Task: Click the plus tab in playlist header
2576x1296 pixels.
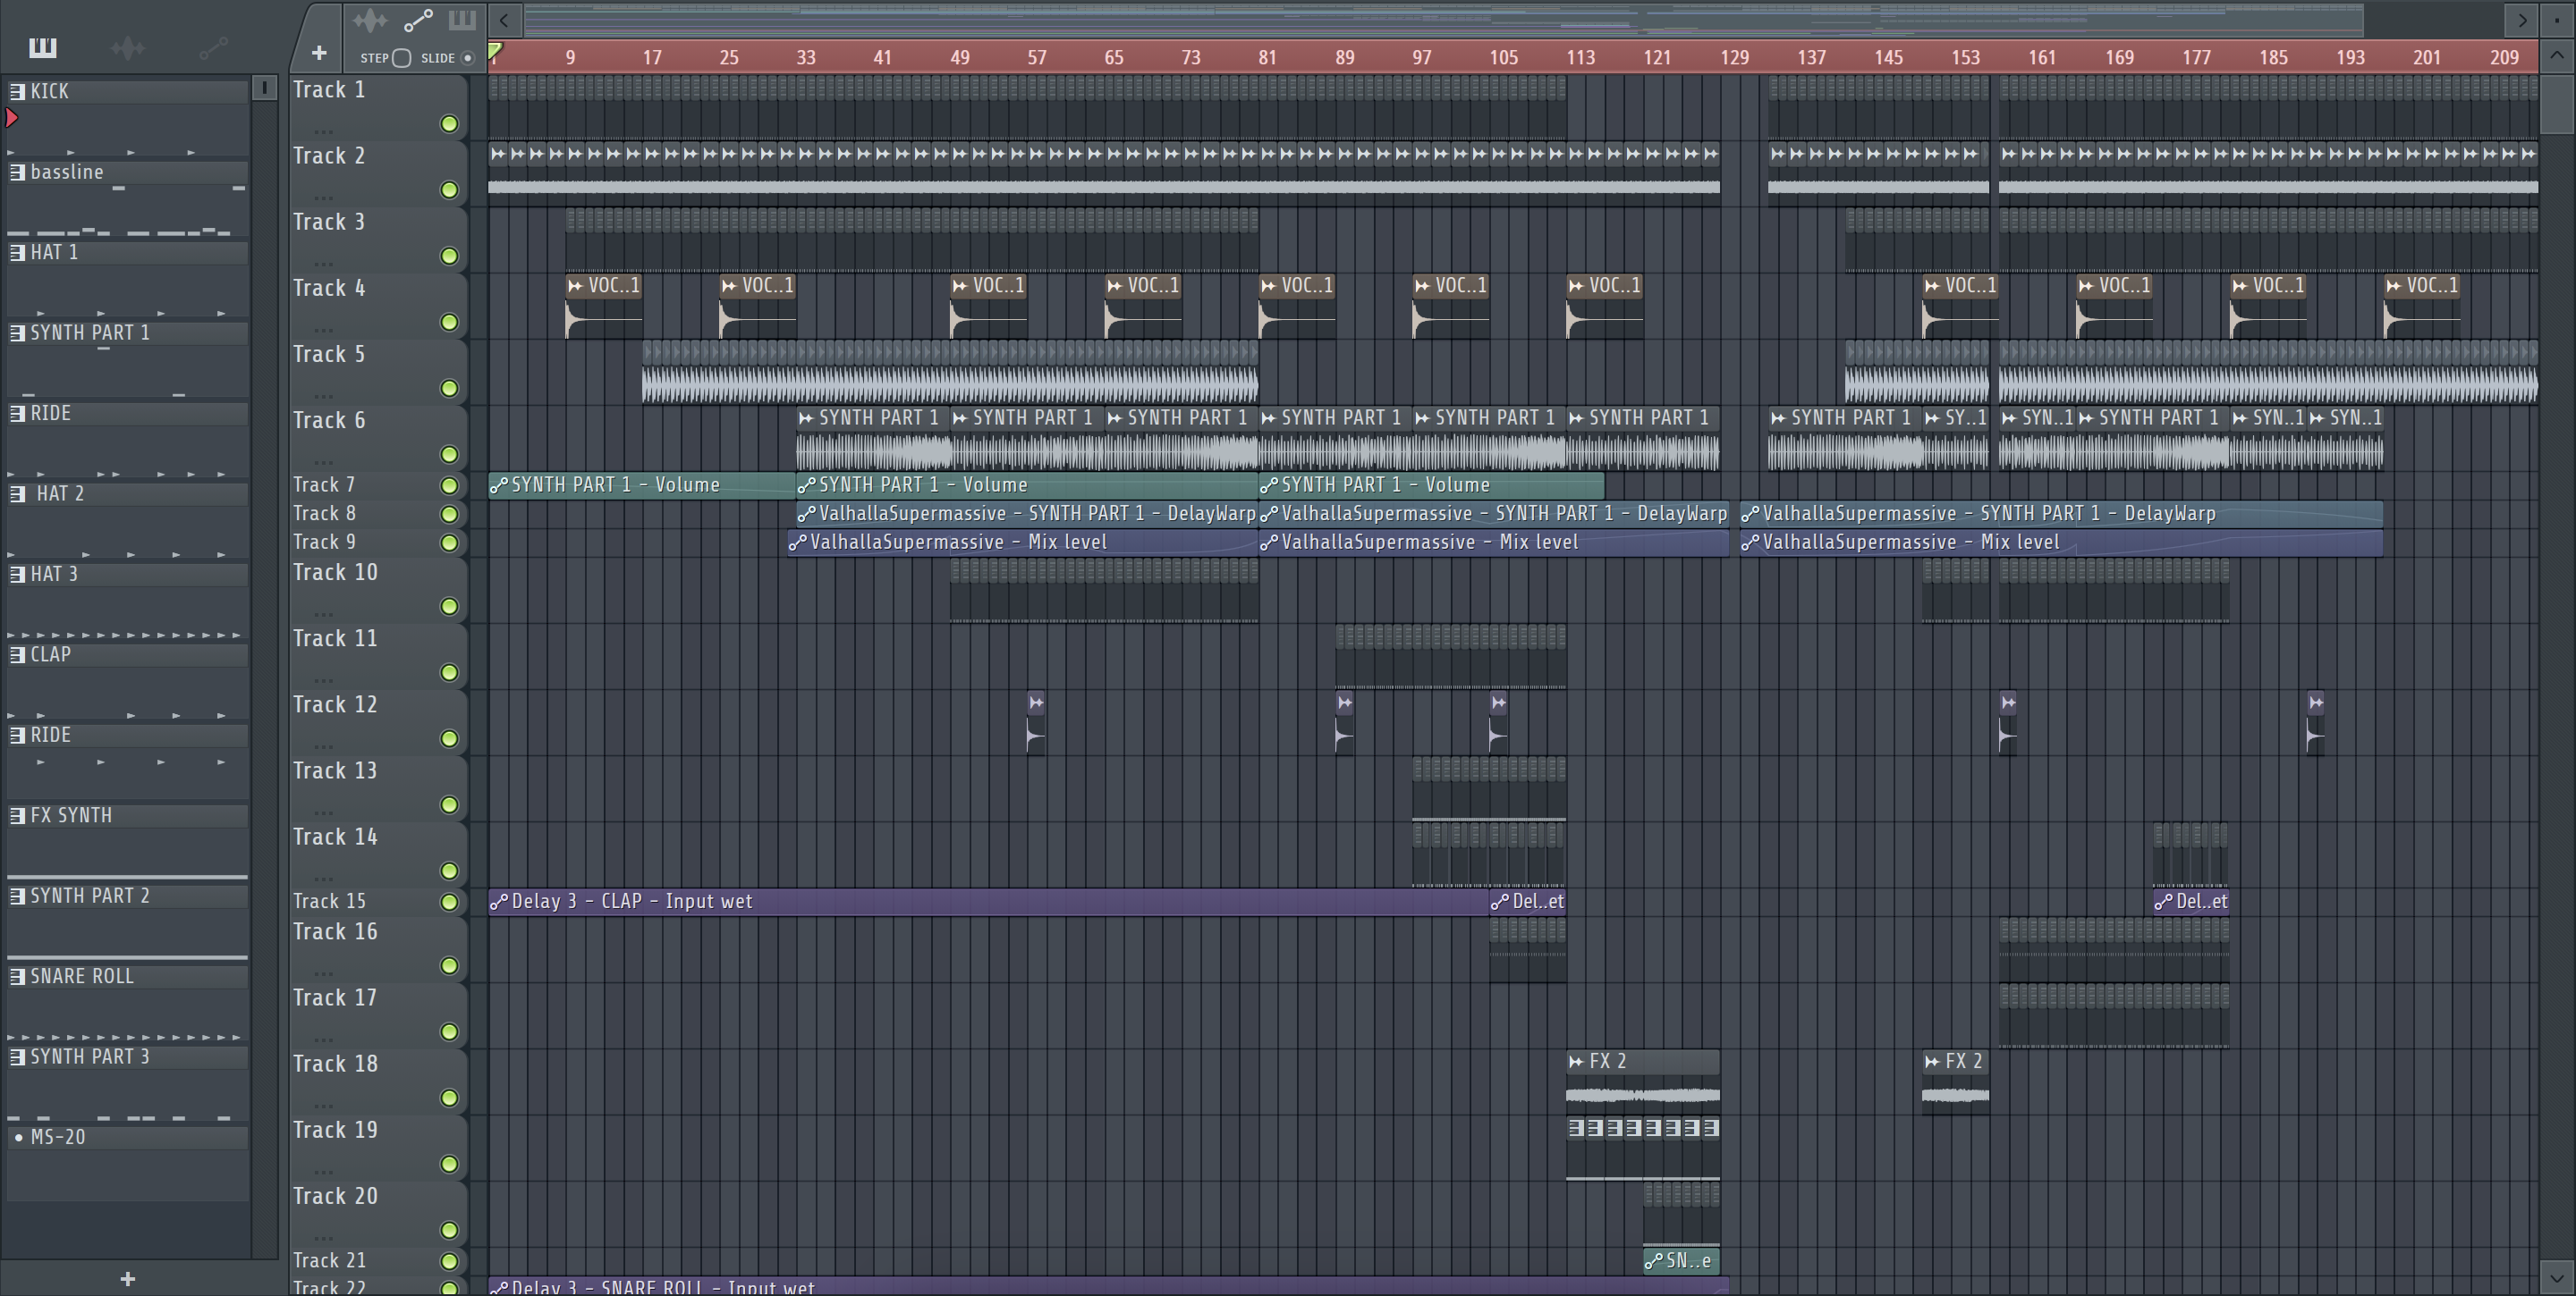Action: tap(319, 53)
